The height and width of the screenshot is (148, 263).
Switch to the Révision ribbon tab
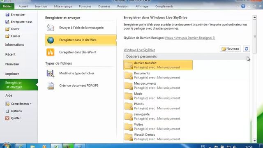[123, 7]
